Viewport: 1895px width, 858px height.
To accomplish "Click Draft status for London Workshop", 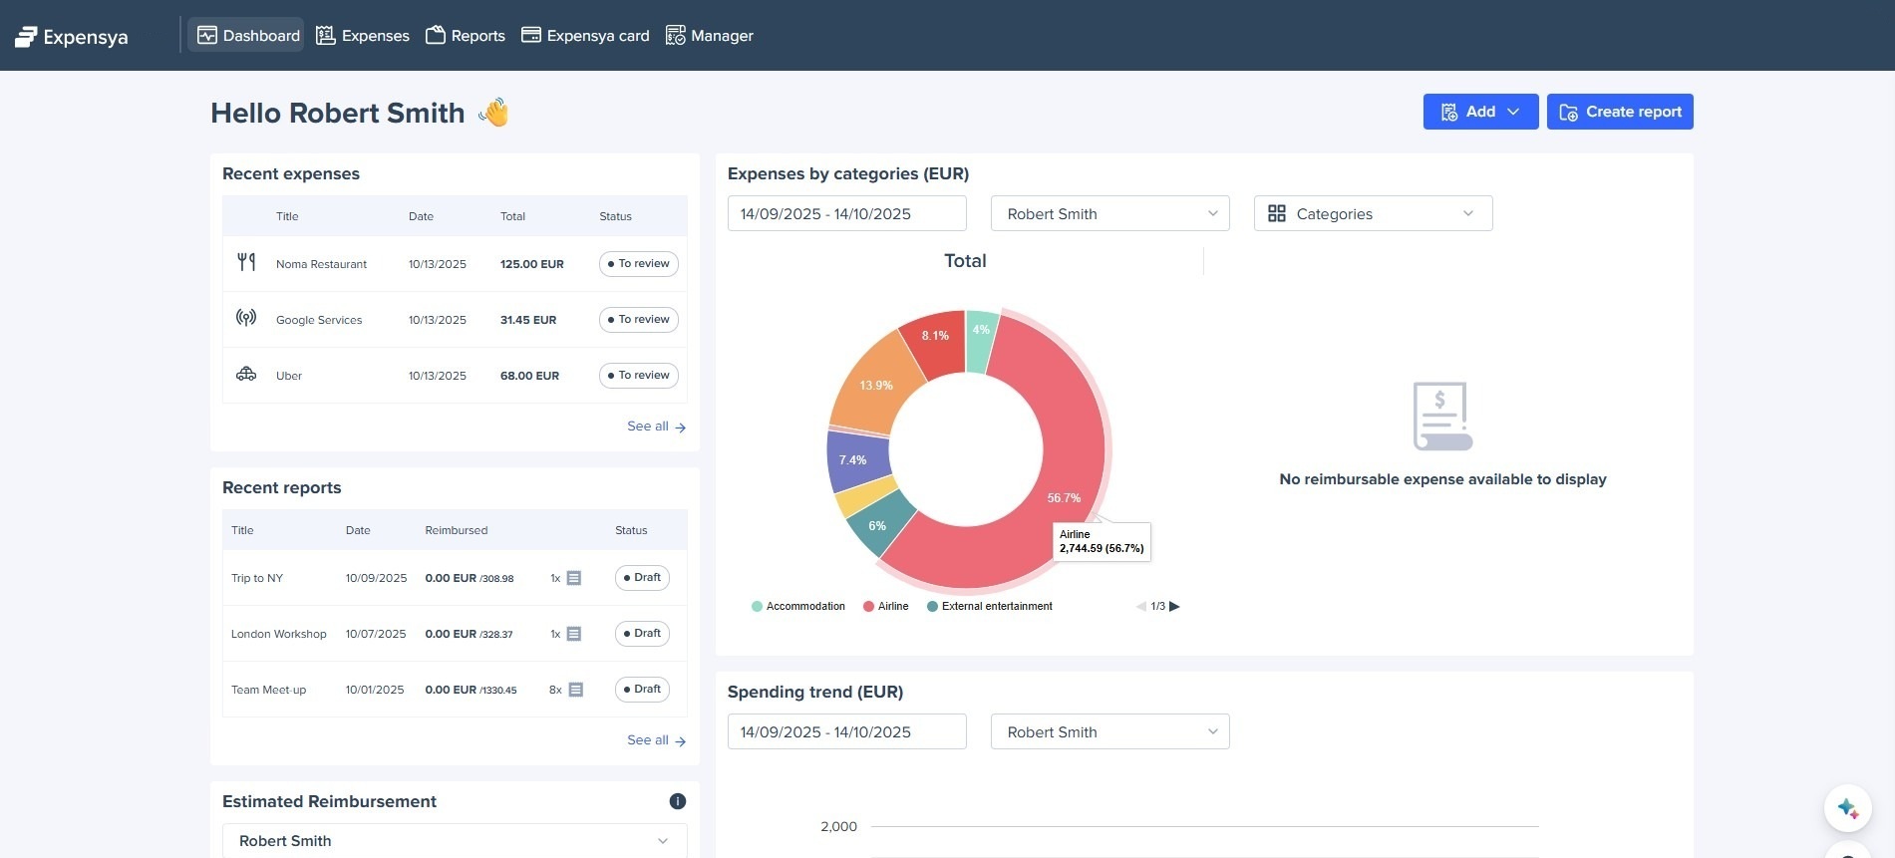I will [642, 634].
